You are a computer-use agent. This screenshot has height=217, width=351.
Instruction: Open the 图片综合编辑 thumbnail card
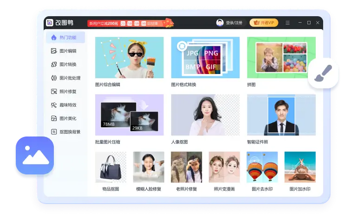click(130, 57)
